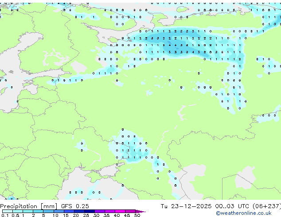Click the 10 to 15 mm legend swatch
The image size is (281, 217).
59,211
